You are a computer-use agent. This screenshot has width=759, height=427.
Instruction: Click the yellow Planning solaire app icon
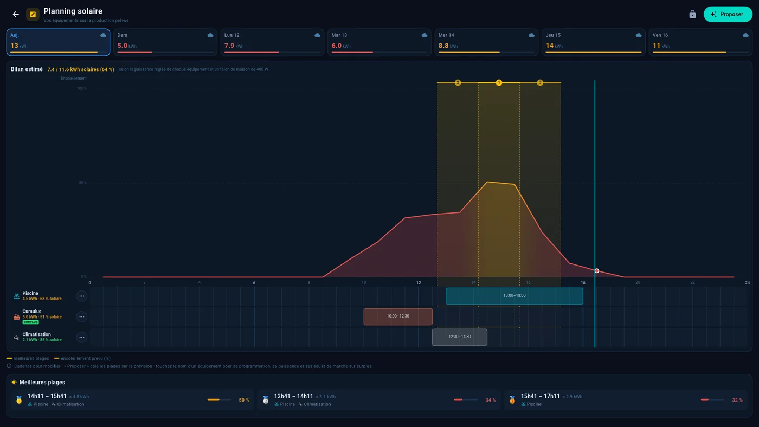(33, 15)
